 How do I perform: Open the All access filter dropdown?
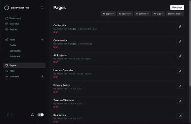click(x=125, y=14)
